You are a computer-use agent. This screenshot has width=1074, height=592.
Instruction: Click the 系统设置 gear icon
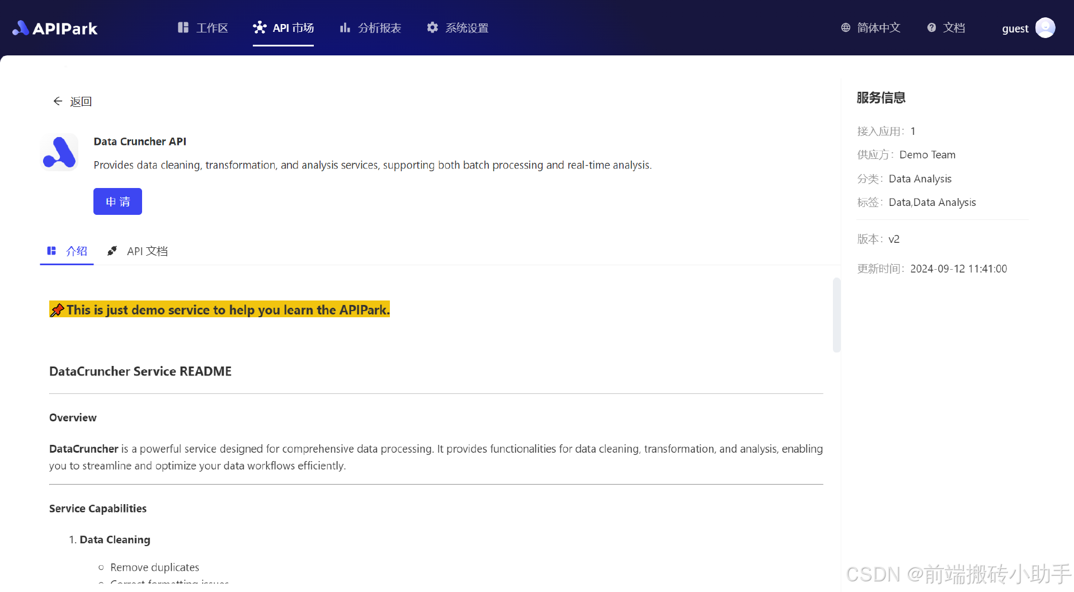click(432, 27)
